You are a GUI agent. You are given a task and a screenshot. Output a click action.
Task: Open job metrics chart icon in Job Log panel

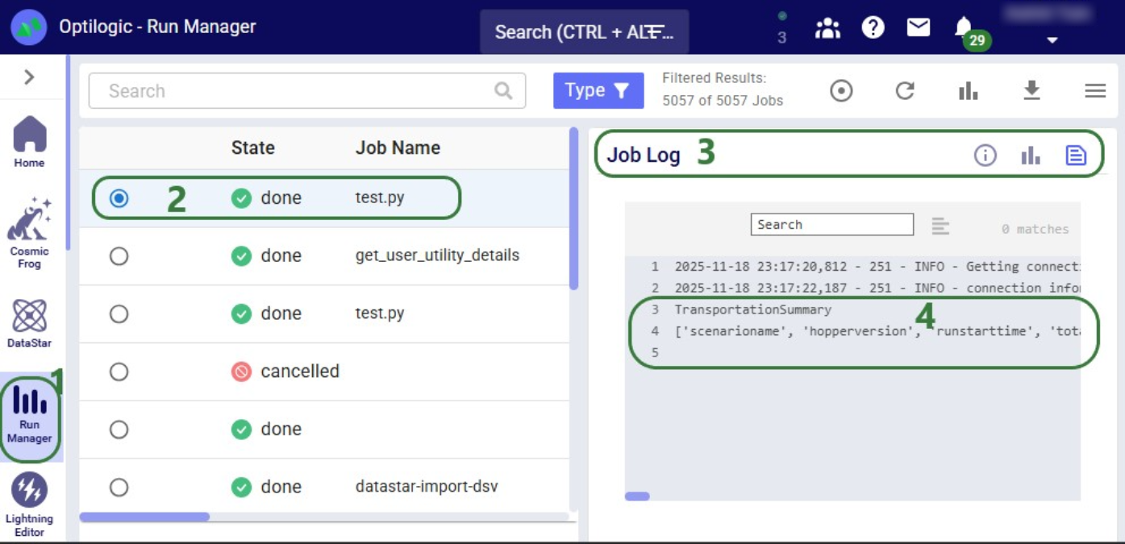[1031, 155]
